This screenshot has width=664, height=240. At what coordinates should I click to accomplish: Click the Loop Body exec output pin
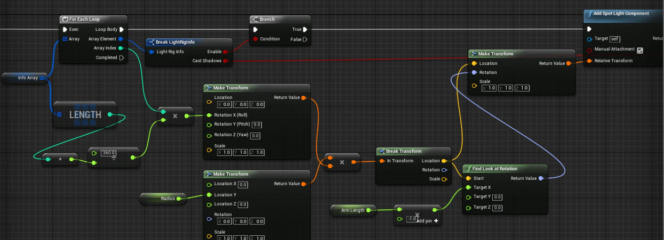coord(122,30)
